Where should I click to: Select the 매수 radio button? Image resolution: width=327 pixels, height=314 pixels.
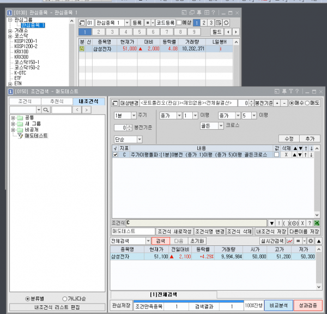[x=292, y=103]
